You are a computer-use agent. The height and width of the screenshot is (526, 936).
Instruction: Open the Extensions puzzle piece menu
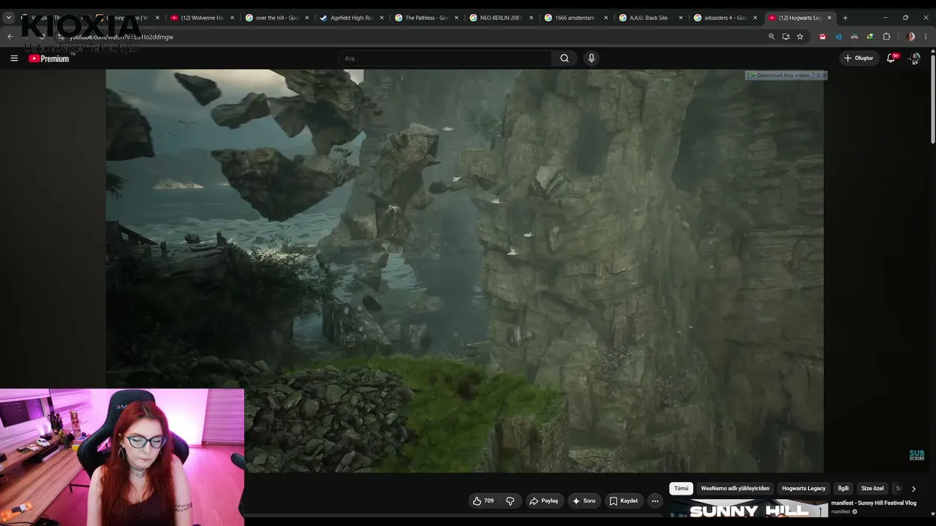click(886, 37)
